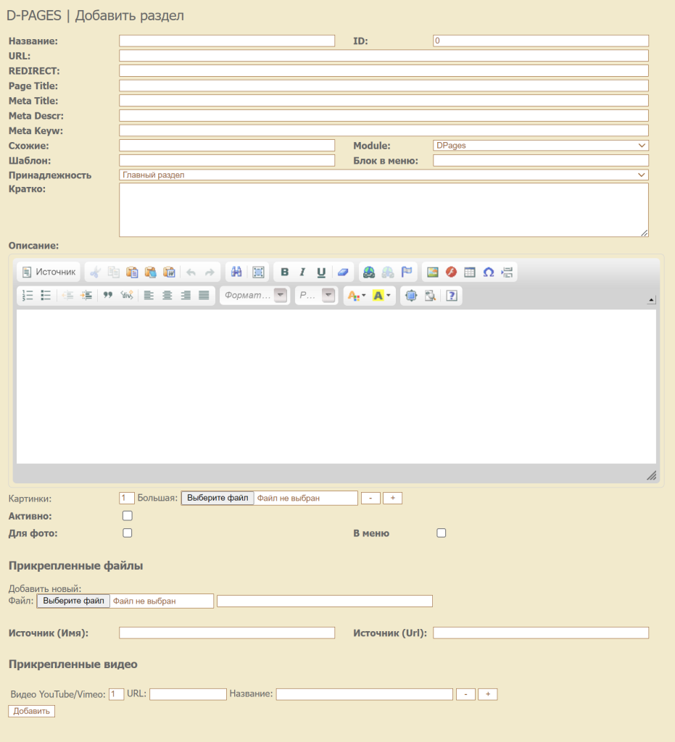Open the special character (omega) picker
This screenshot has width=675, height=742.
coord(488,272)
